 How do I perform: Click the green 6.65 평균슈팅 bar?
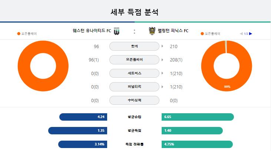[x=198, y=117]
